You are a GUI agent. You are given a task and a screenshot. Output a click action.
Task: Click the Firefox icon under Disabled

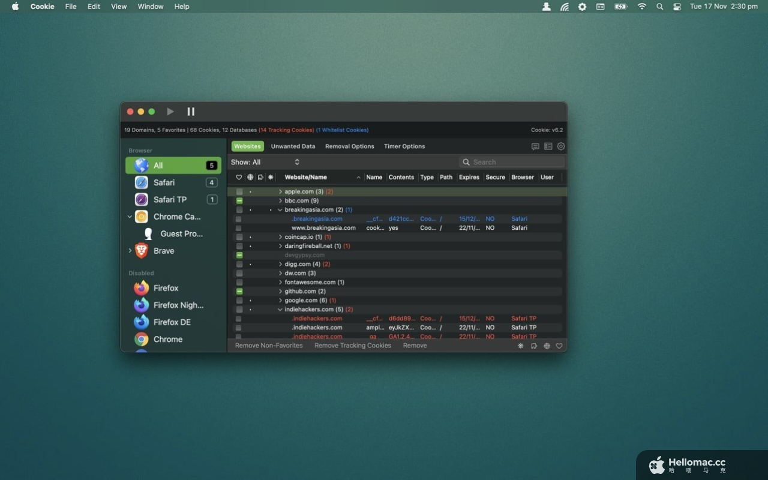(x=142, y=288)
